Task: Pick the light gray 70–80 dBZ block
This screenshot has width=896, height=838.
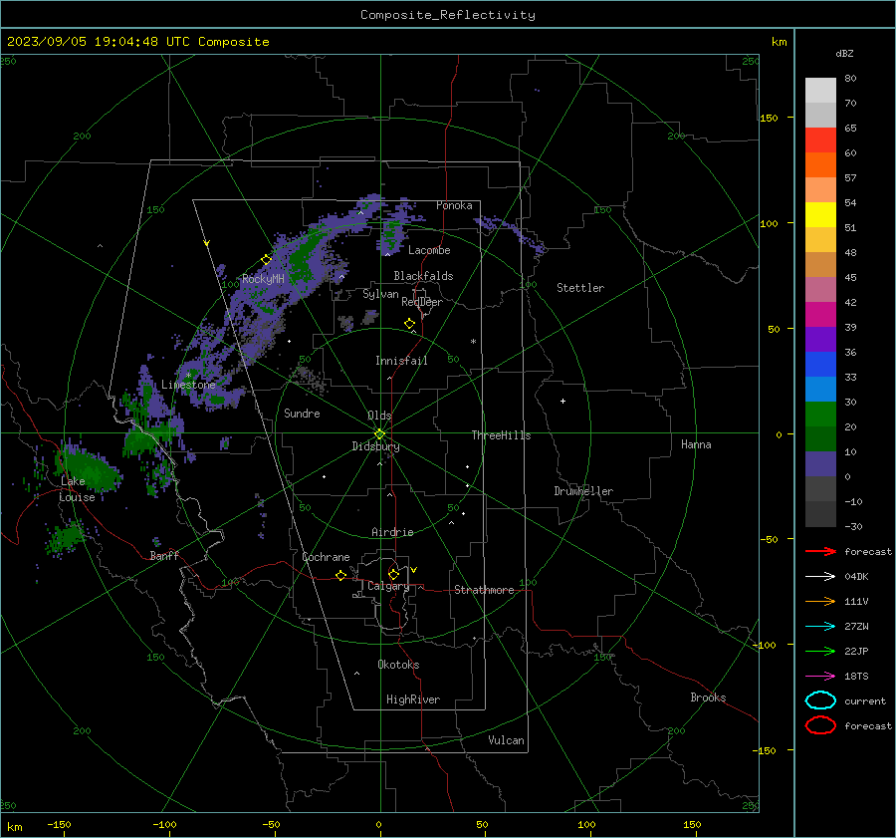Action: (x=820, y=91)
